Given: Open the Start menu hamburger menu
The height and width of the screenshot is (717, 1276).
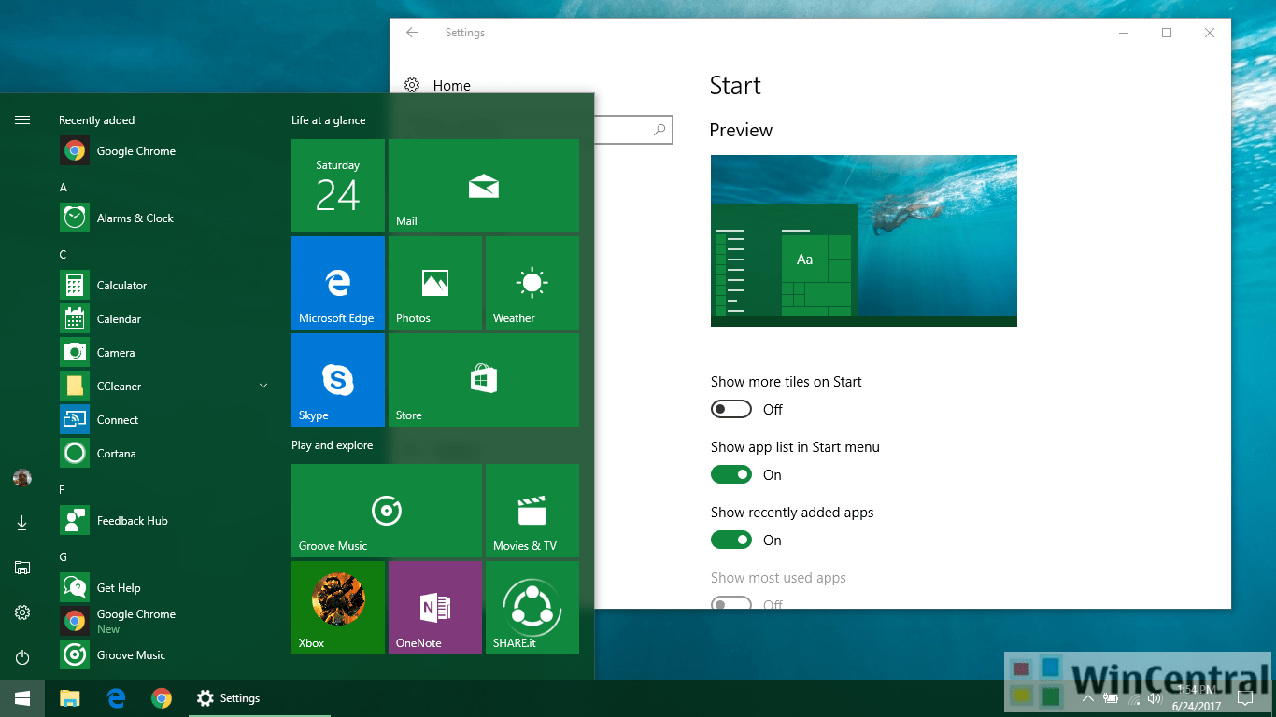Looking at the screenshot, I should pos(22,119).
